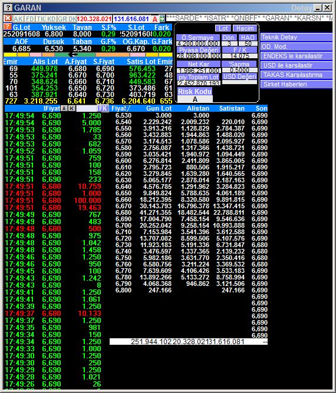Click the 17:49:37 red trade of 10.133
Viewport: 336px width, 393px height.
53,314
